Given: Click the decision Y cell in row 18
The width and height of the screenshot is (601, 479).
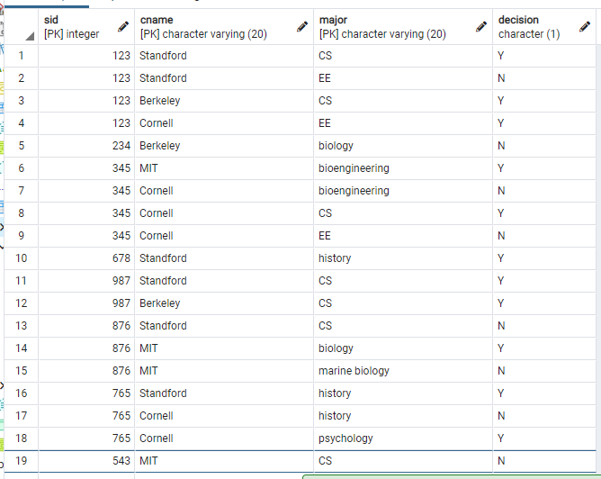Looking at the screenshot, I should tap(544, 438).
